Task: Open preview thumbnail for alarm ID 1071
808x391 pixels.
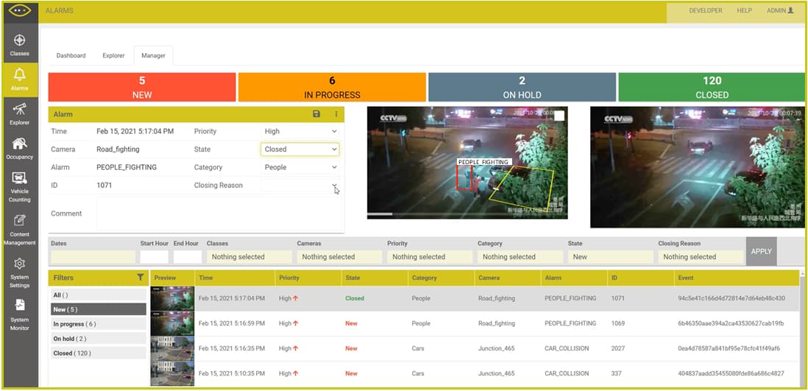Action: pyautogui.click(x=173, y=298)
